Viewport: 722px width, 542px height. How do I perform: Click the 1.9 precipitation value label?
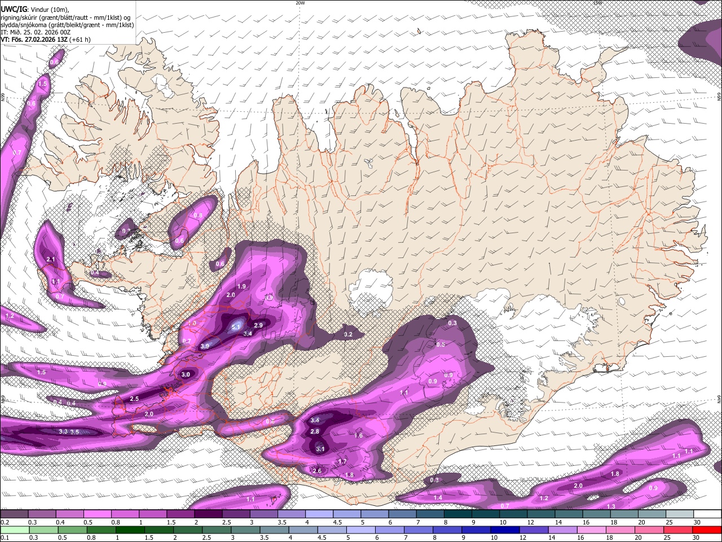pyautogui.click(x=241, y=286)
